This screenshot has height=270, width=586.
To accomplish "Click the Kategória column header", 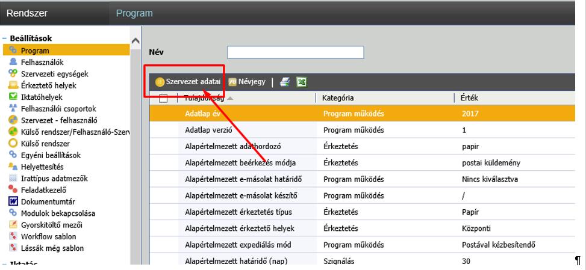I will click(338, 98).
